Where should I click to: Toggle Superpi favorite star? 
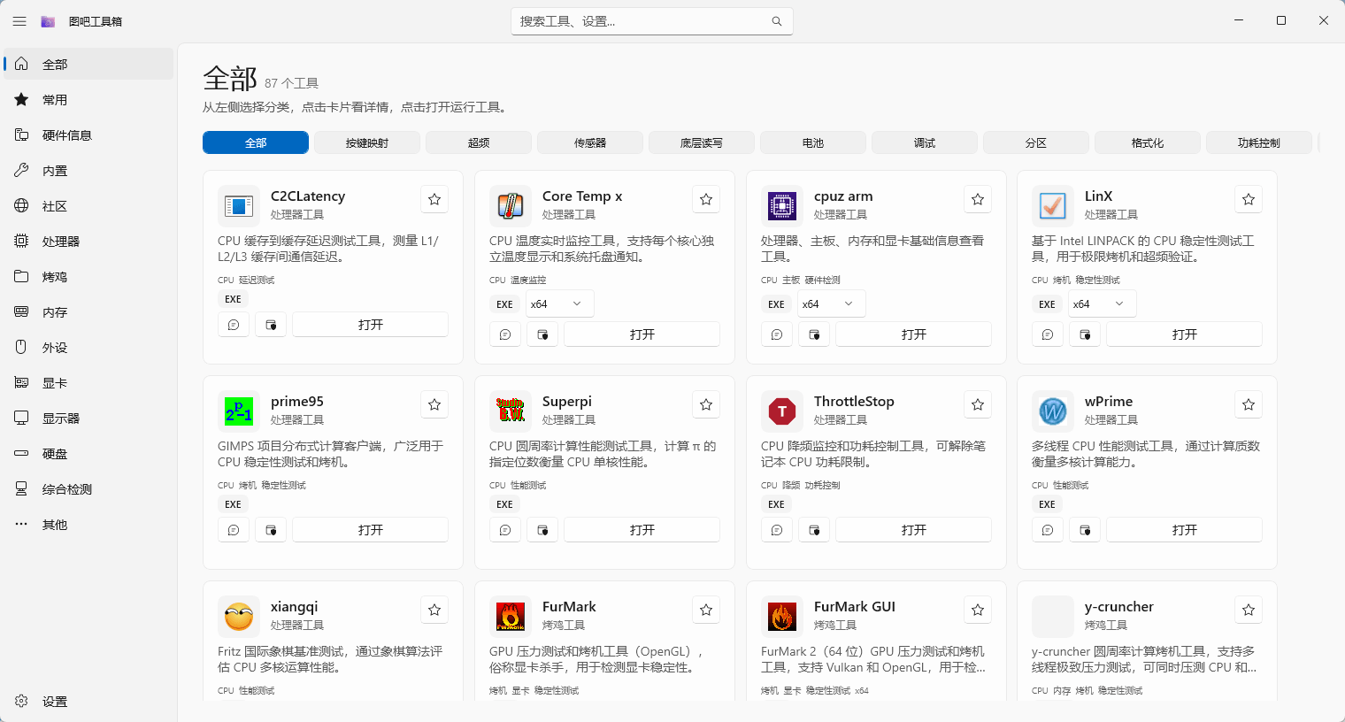706,404
